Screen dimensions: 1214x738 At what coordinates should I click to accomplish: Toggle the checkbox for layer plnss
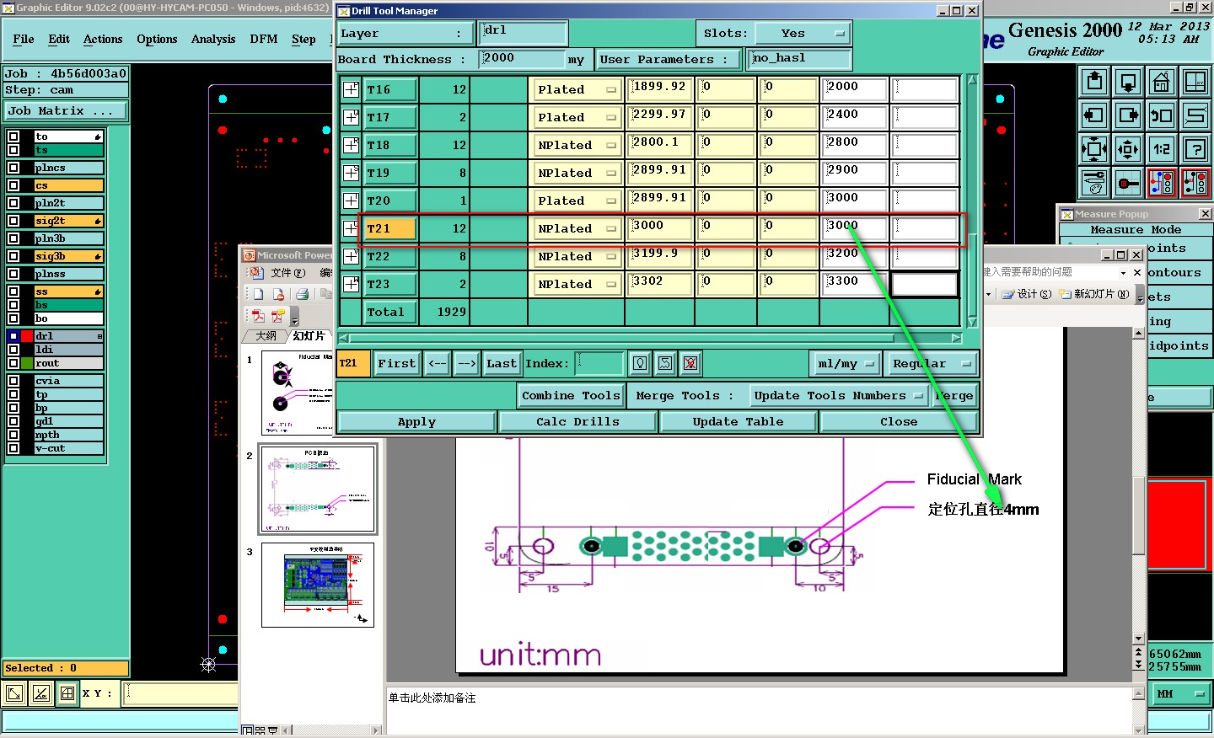13,274
